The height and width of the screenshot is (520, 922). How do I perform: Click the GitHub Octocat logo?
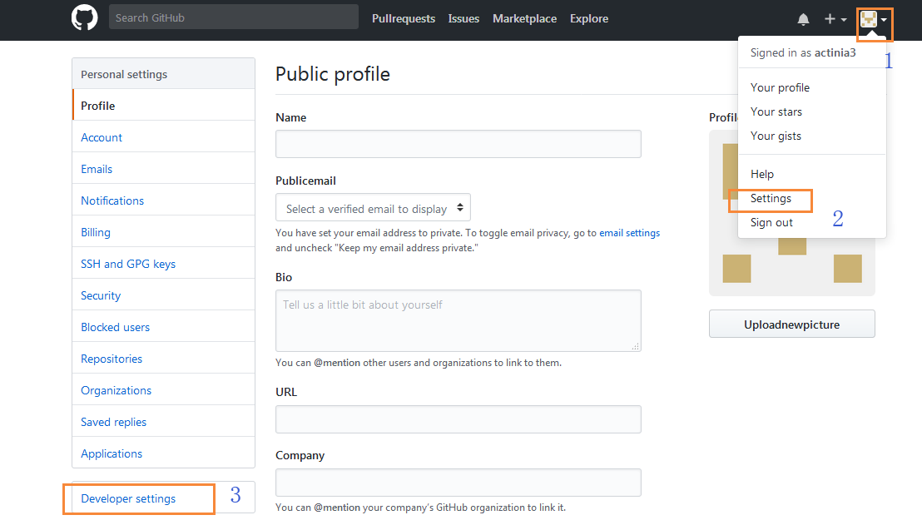pyautogui.click(x=85, y=18)
